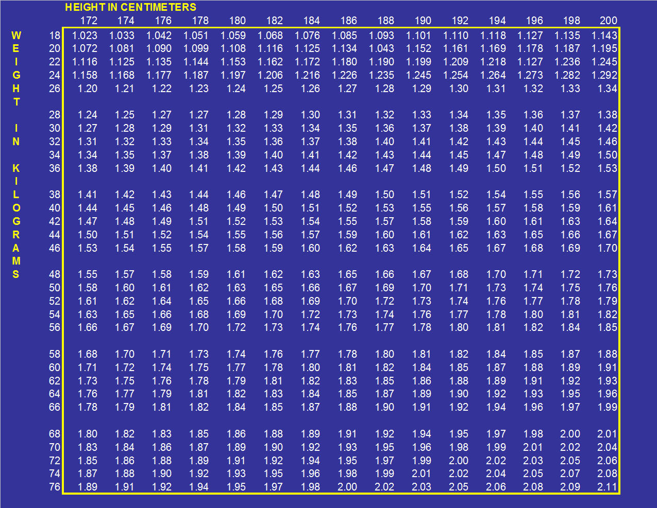This screenshot has height=508, width=657.
Task: Select cell 1.023 at weight 18, height 172
Action: (85, 36)
